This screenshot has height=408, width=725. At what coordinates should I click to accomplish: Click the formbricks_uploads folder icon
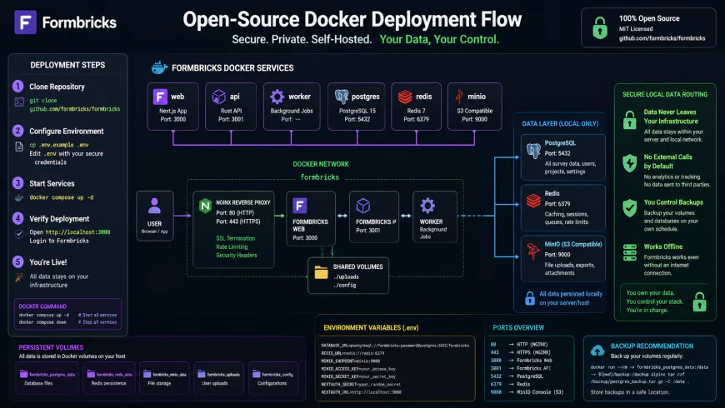coord(202,374)
